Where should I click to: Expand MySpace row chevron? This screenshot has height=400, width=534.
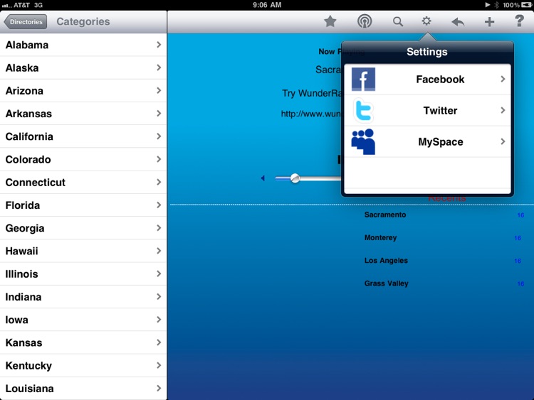[x=503, y=141]
